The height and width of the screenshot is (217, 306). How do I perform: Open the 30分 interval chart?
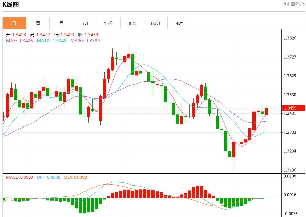pyautogui.click(x=132, y=23)
